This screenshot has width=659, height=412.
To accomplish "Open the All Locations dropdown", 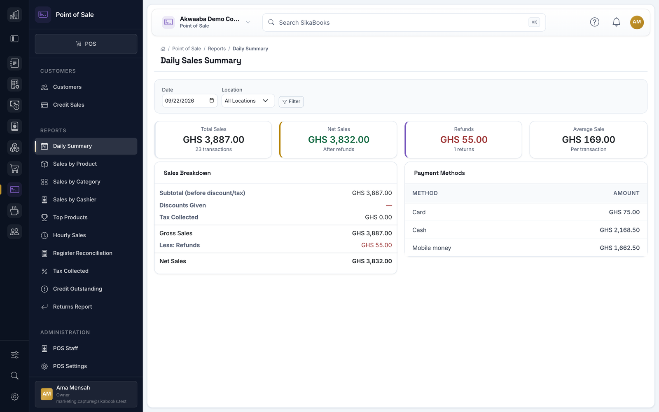I will (x=248, y=101).
